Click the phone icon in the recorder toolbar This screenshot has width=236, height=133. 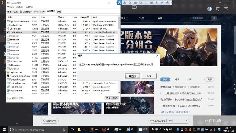[157, 3]
